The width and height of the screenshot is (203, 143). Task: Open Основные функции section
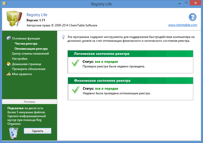click(x=26, y=38)
